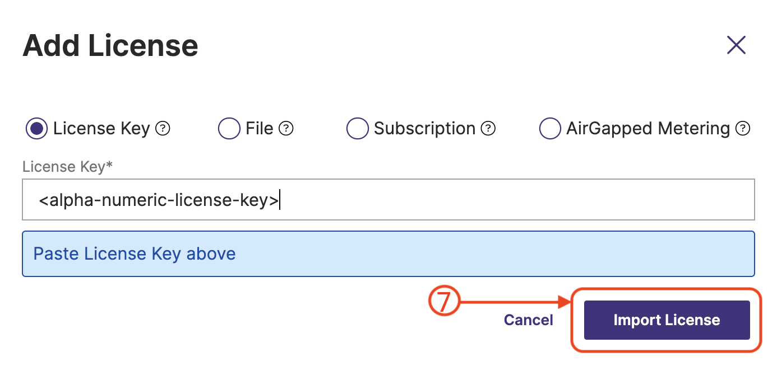The image size is (777, 366).
Task: Choose the File radio button
Action: click(229, 129)
